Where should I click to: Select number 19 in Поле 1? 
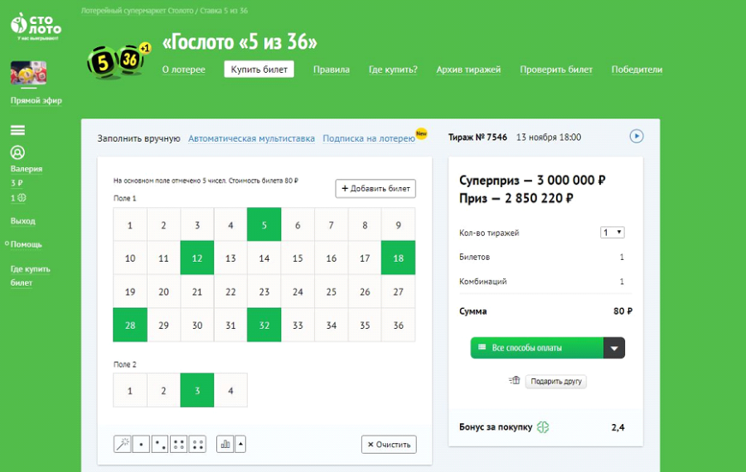click(x=130, y=291)
